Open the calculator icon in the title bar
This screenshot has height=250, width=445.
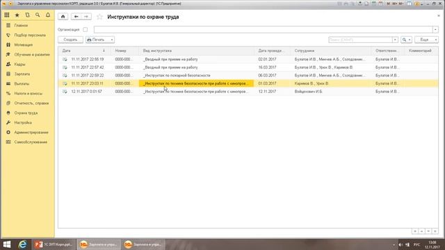pyautogui.click(x=374, y=3)
